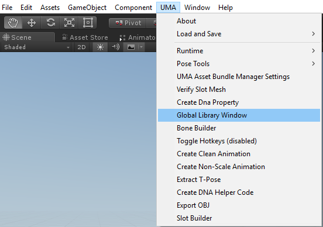The image size is (323, 227).
Task: Choose Create Non-Scale Animation
Action: (x=239, y=167)
